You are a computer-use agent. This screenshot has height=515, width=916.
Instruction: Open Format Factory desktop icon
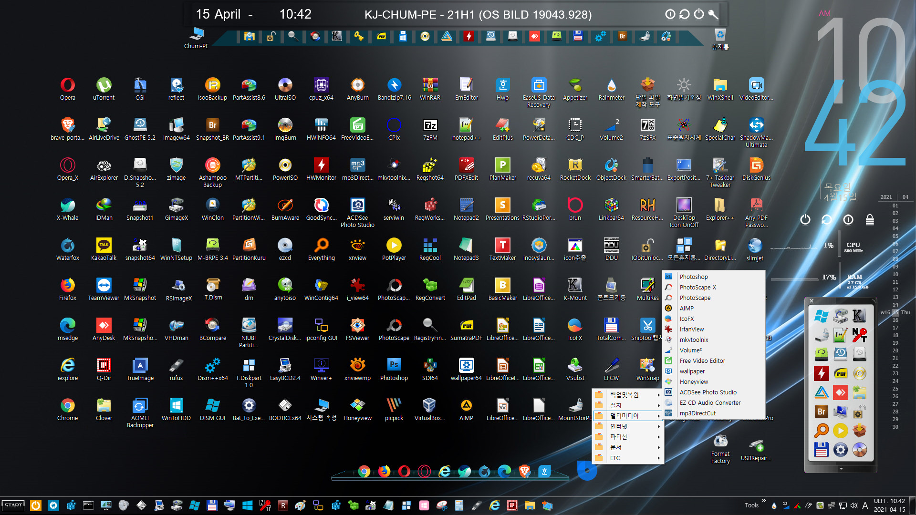[x=720, y=448]
